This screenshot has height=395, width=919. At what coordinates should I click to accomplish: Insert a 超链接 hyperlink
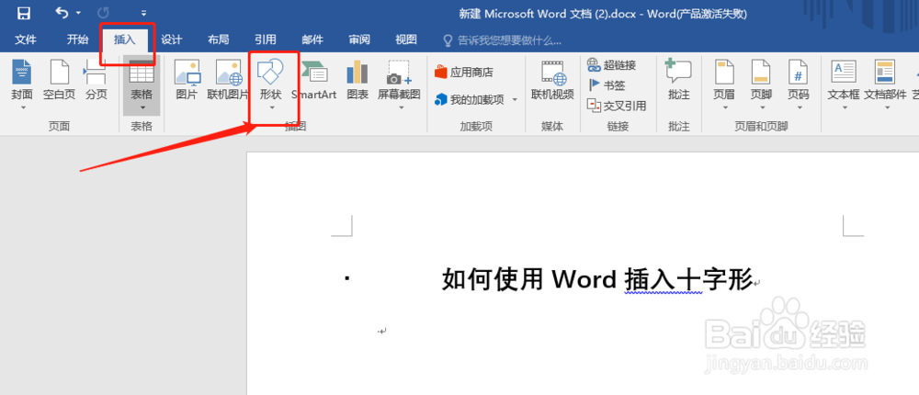pyautogui.click(x=612, y=65)
